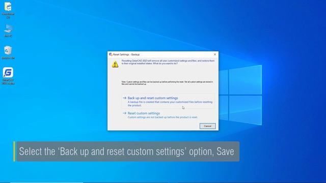Close the Reset Settings - Backup dialog

pyautogui.click(x=215, y=54)
